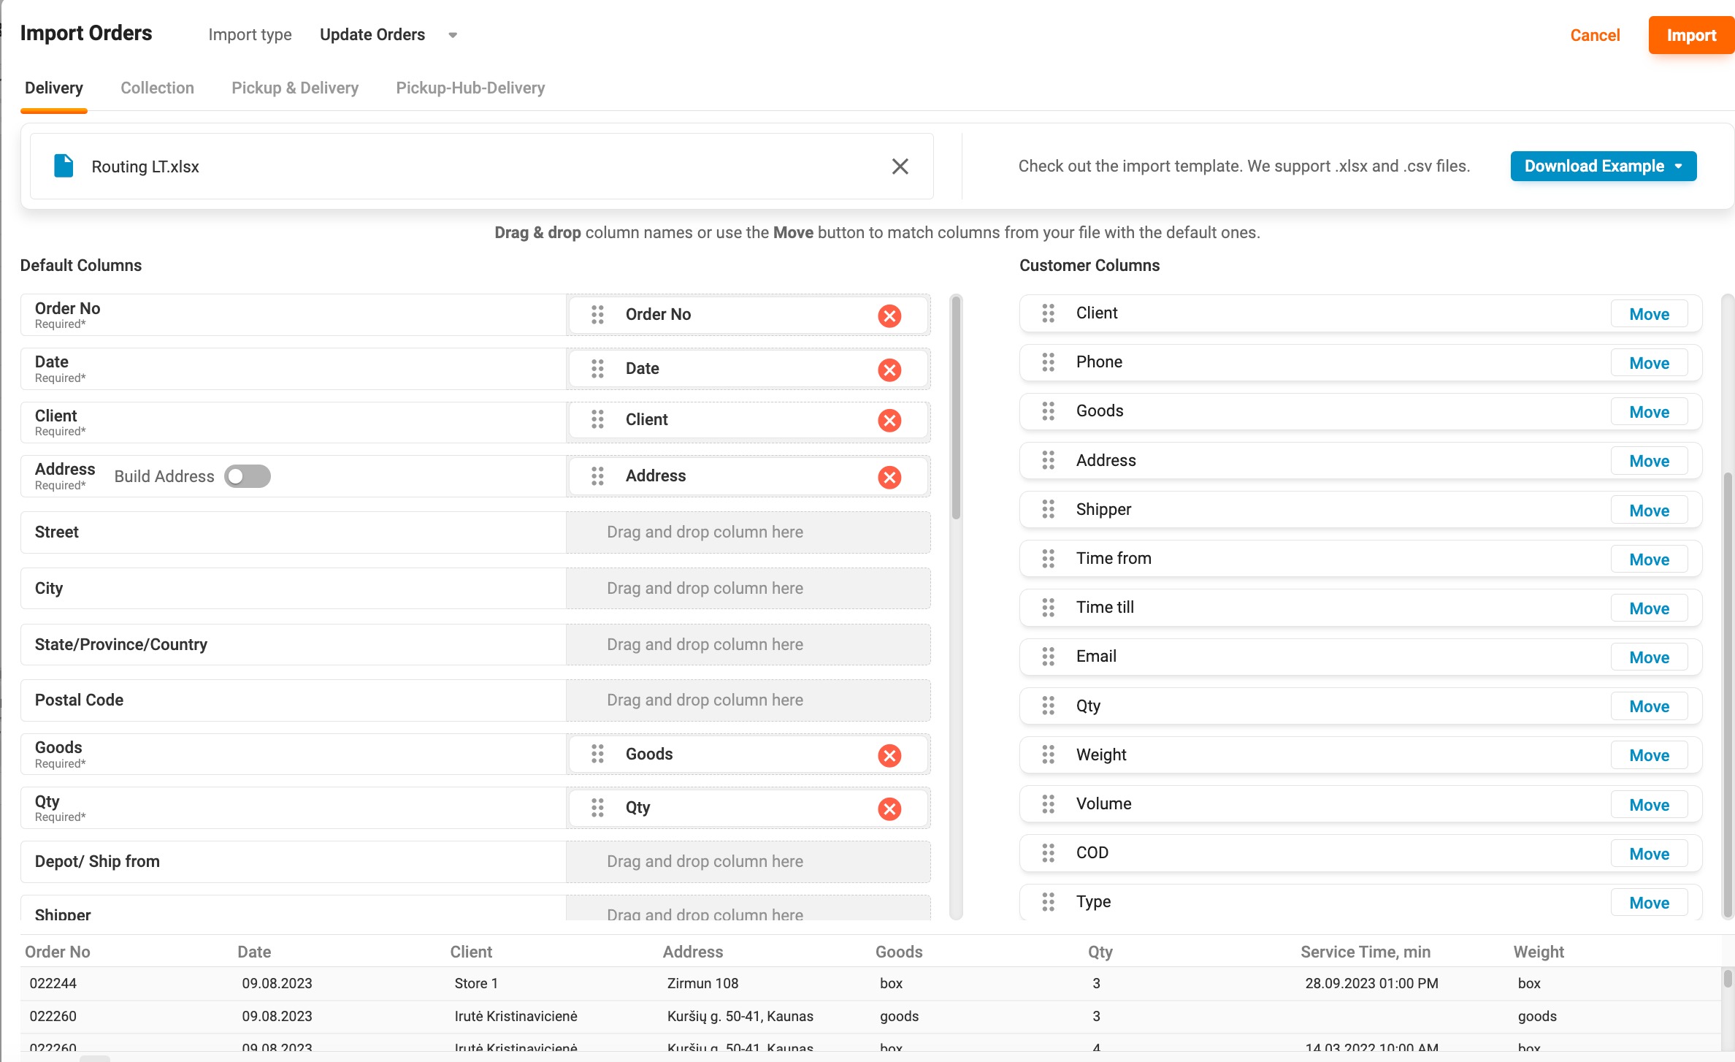Viewport: 1735px width, 1062px height.
Task: Grab drag handle of Shipper customer column
Action: tap(1048, 509)
